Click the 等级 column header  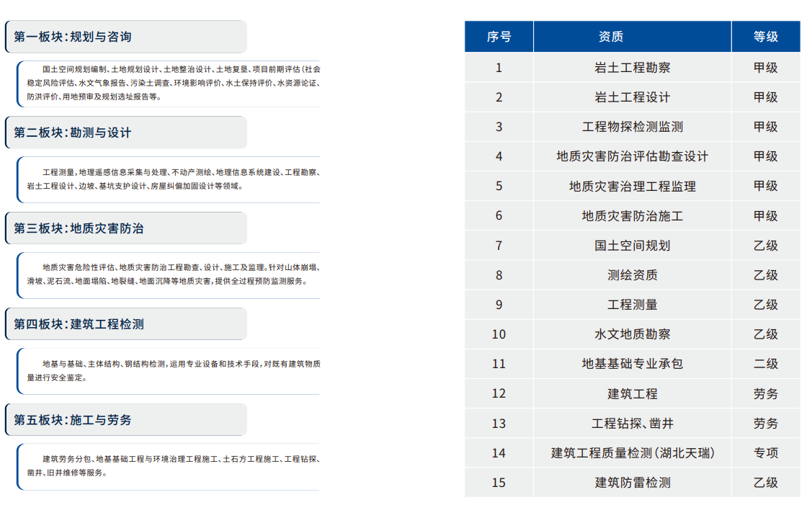[x=765, y=37]
